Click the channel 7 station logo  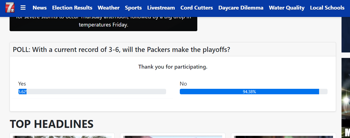click(x=10, y=7)
